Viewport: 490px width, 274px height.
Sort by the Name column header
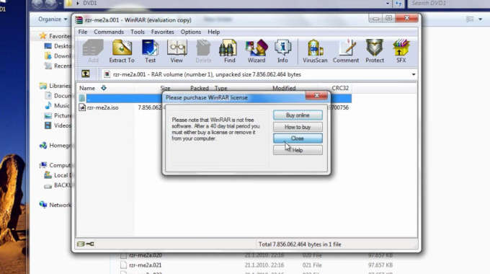[87, 88]
